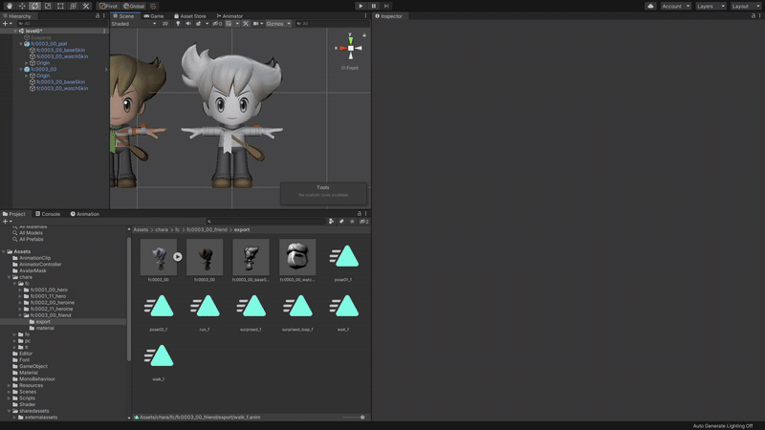
Task: Open the Animator tab
Action: [x=230, y=16]
